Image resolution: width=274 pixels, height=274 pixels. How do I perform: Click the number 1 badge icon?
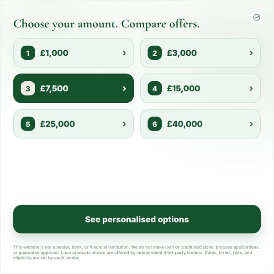28,53
